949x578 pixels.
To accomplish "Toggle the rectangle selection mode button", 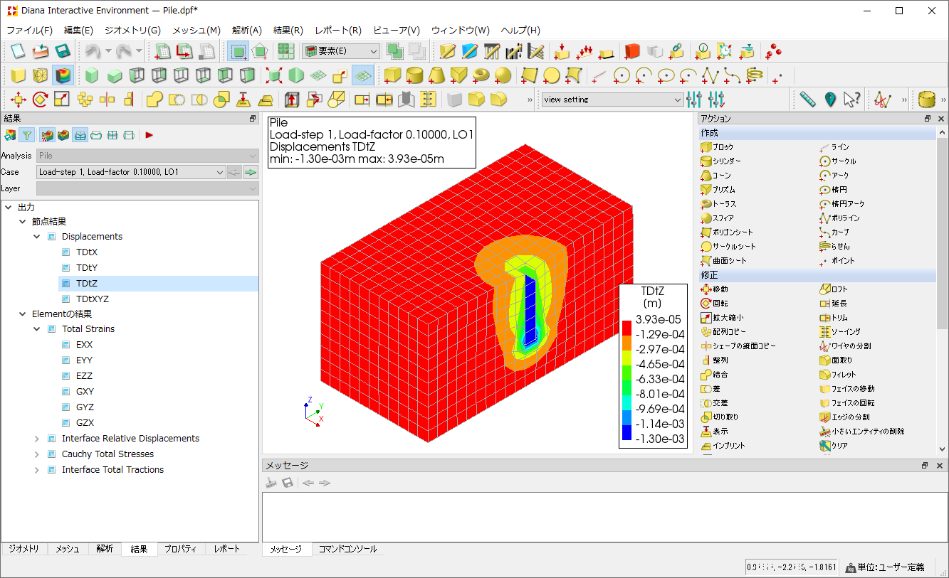I will 238,51.
